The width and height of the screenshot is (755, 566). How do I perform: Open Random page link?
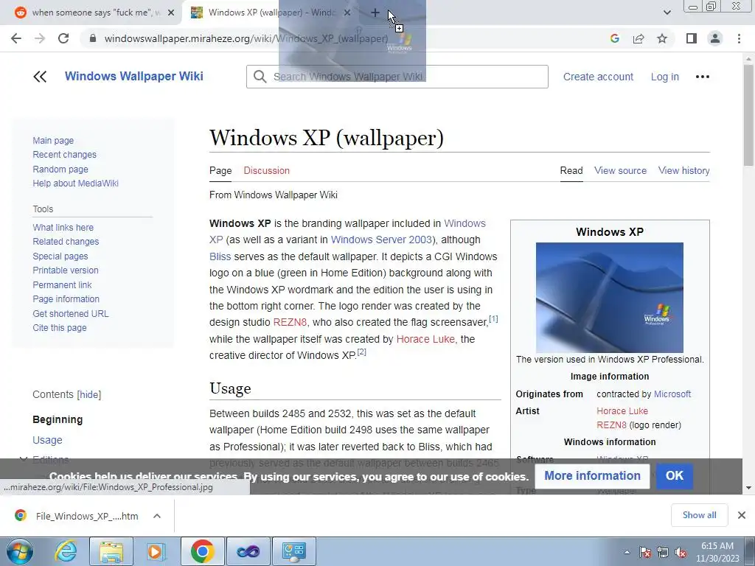(x=60, y=170)
